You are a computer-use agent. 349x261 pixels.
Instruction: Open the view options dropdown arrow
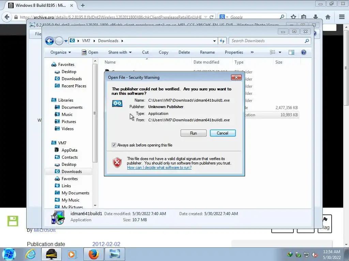click(x=280, y=52)
